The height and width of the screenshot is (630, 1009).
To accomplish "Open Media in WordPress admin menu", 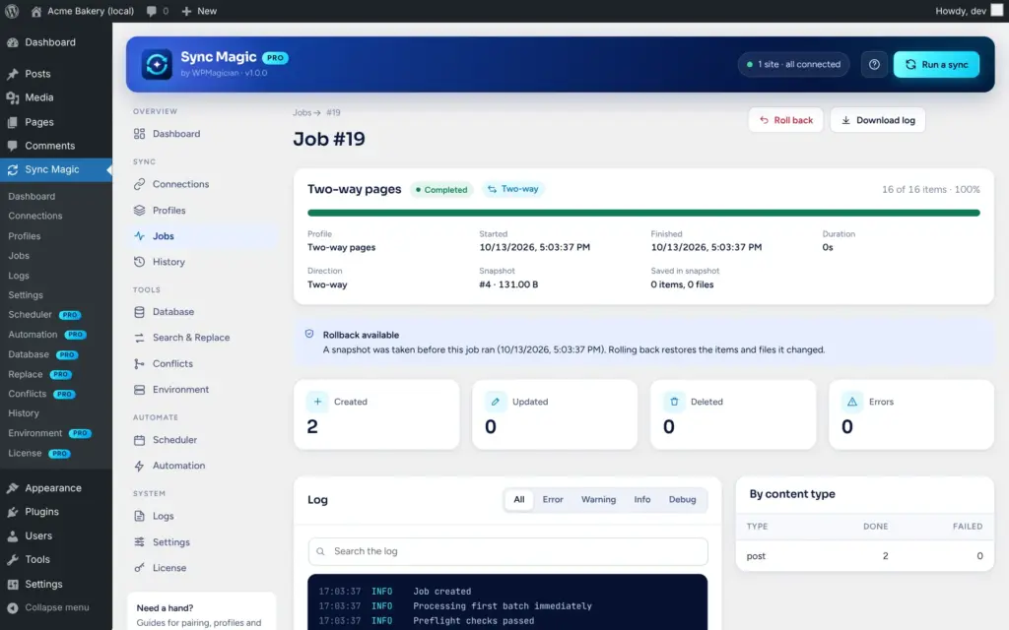I will [x=56, y=97].
